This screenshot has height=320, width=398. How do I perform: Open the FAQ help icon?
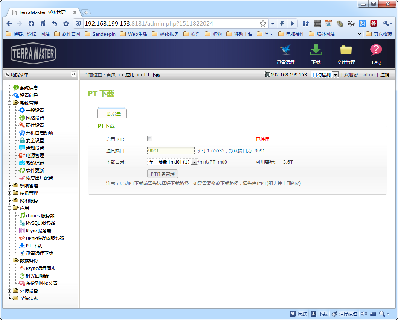pos(376,51)
